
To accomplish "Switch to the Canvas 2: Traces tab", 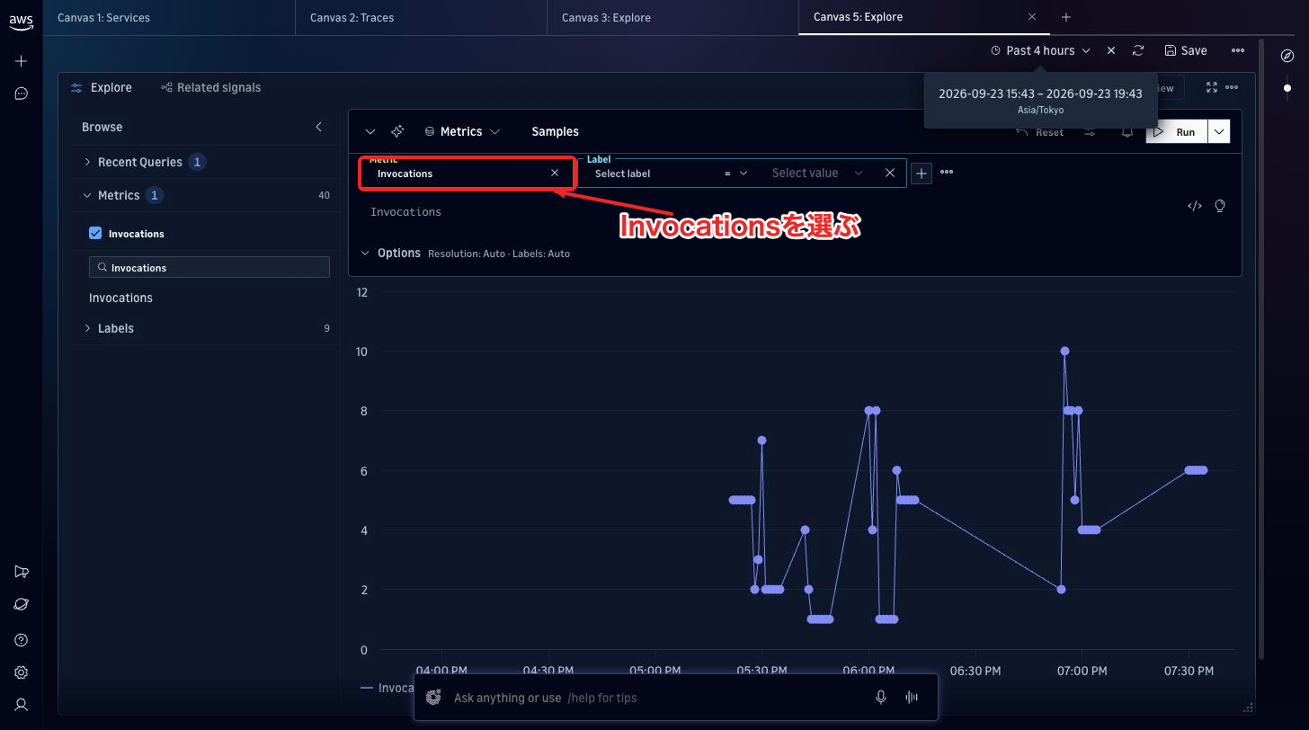I will 421,17.
